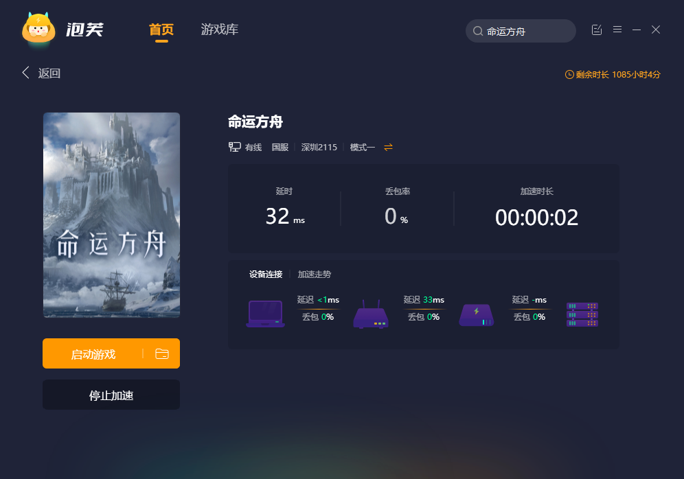Viewport: 684px width, 479px height.
Task: Click the game server rack icon
Action: coord(582,314)
